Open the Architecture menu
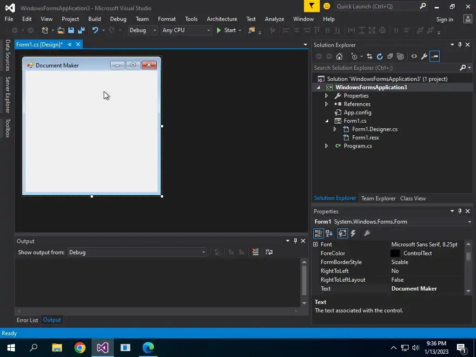Screen dimensions: 476x357 tap(222, 19)
